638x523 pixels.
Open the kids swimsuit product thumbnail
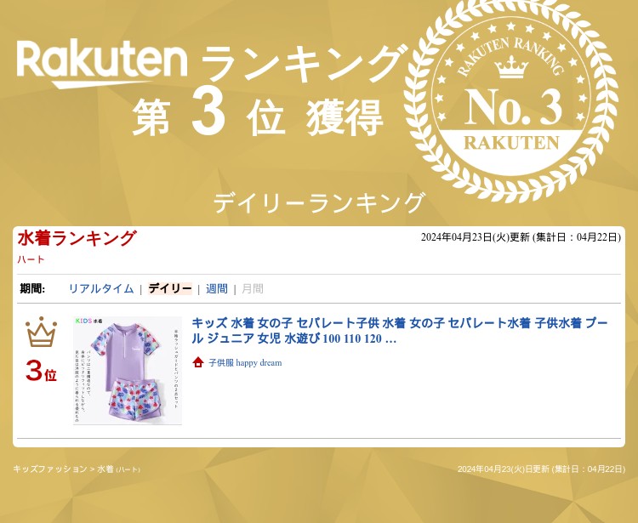point(128,371)
